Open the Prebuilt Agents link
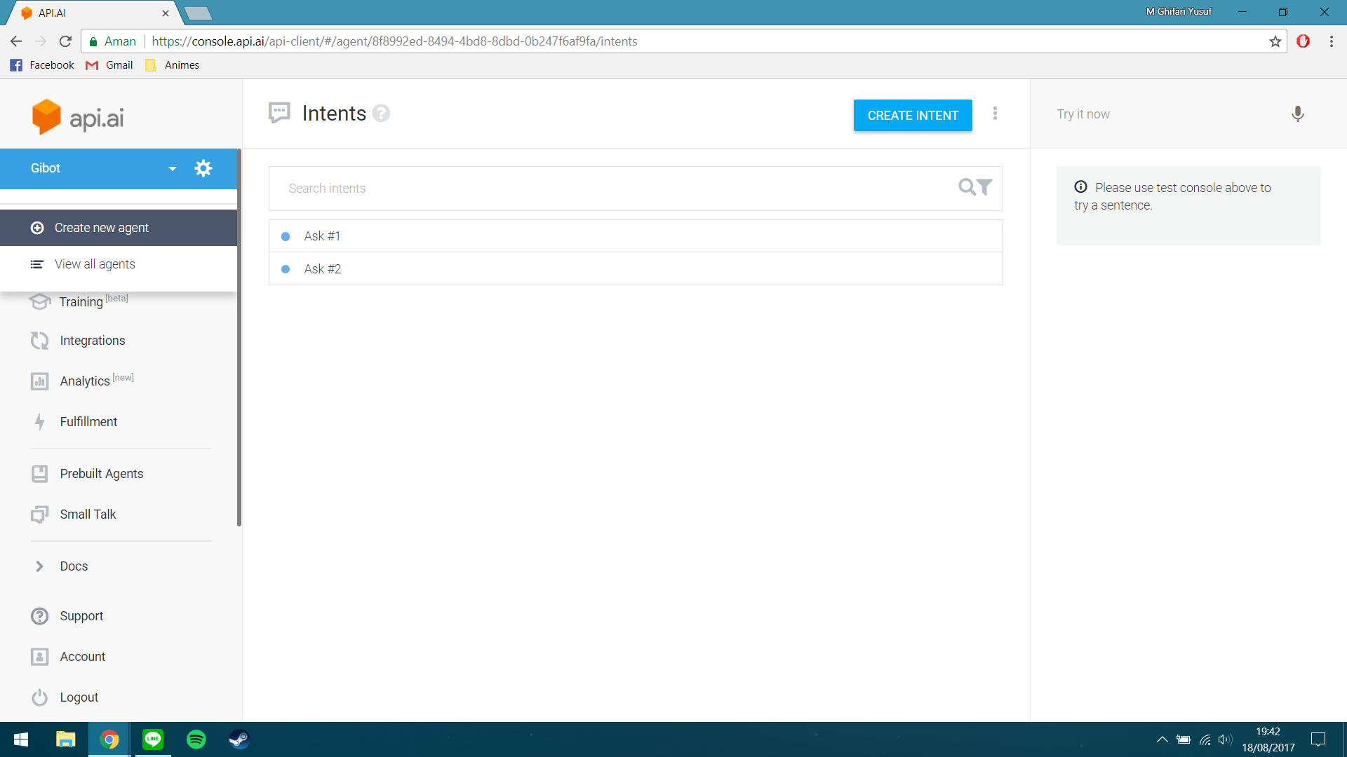1347x757 pixels. point(102,474)
